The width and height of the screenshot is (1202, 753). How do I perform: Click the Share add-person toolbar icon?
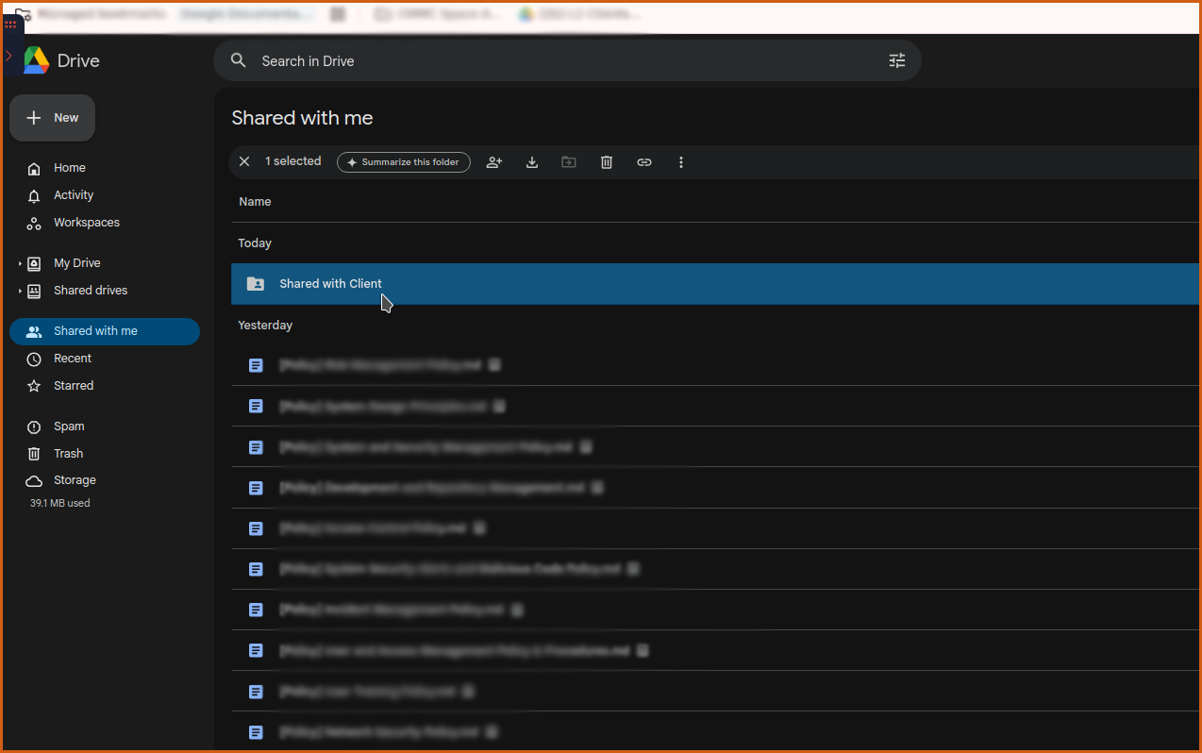tap(494, 162)
